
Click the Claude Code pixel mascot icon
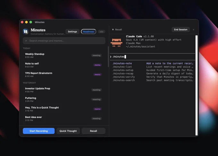(x=116, y=43)
